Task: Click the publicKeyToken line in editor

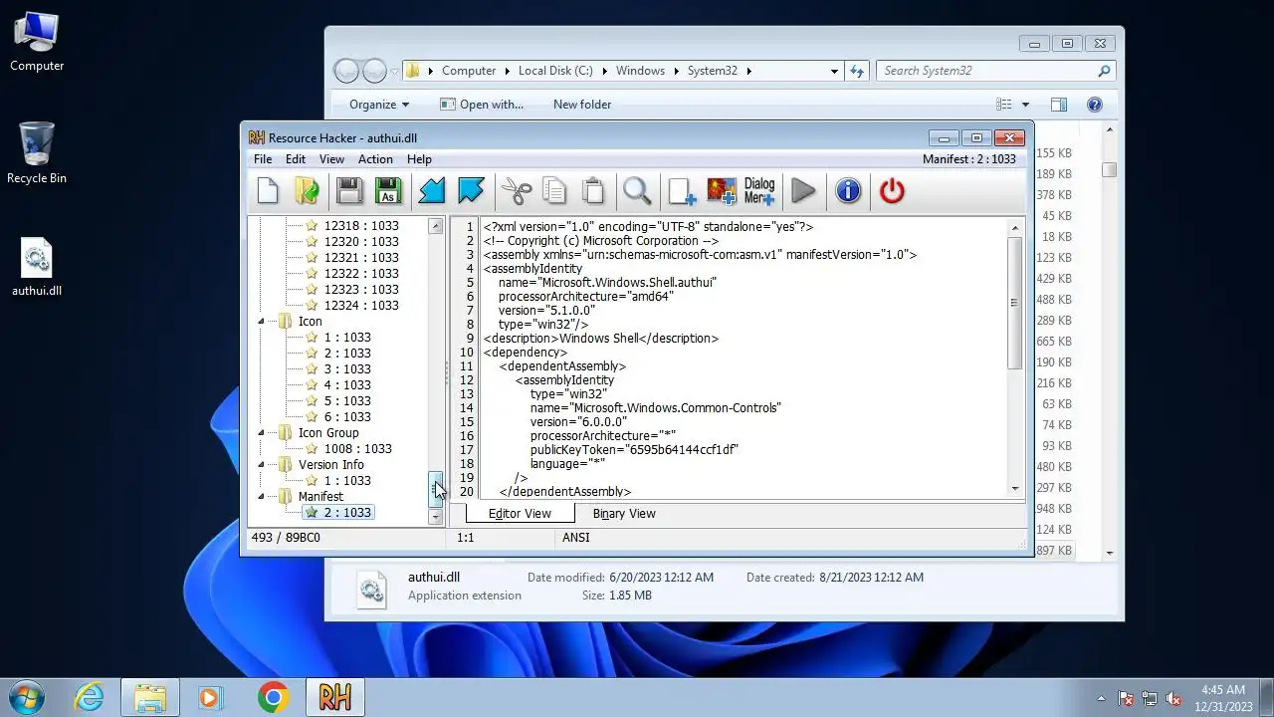Action: pos(634,450)
